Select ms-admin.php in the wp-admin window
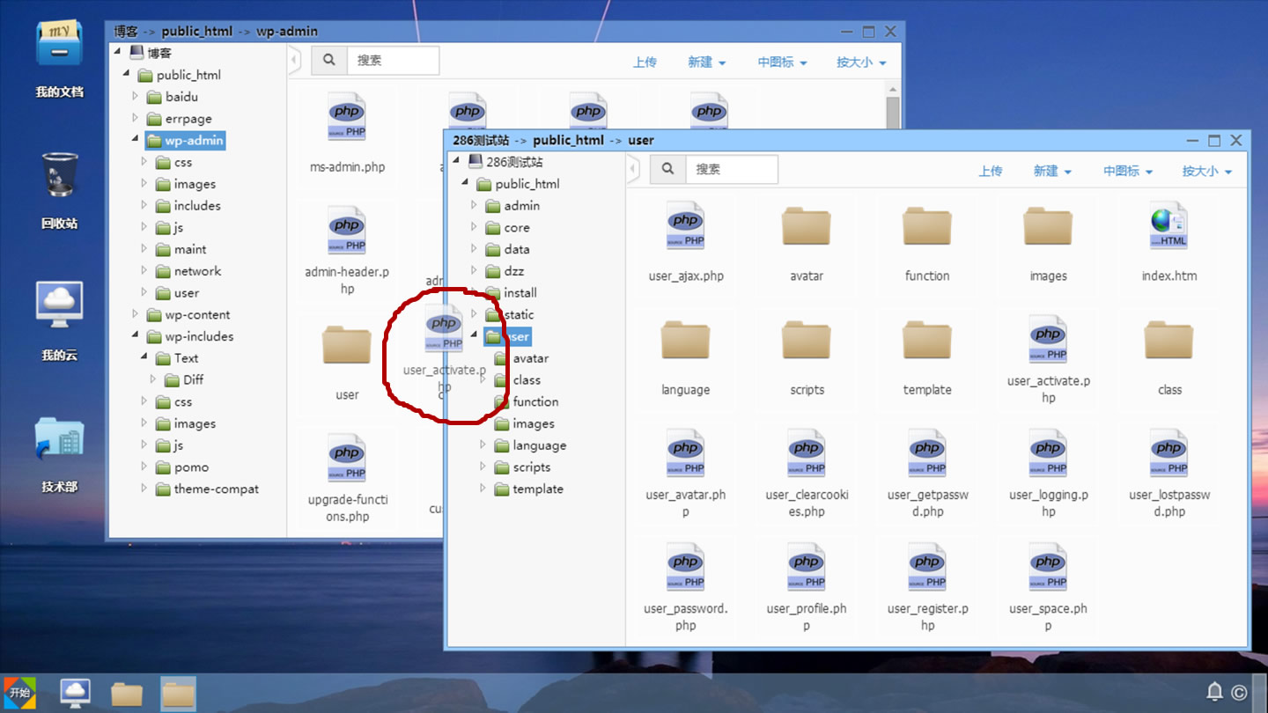This screenshot has height=713, width=1268. [x=347, y=117]
